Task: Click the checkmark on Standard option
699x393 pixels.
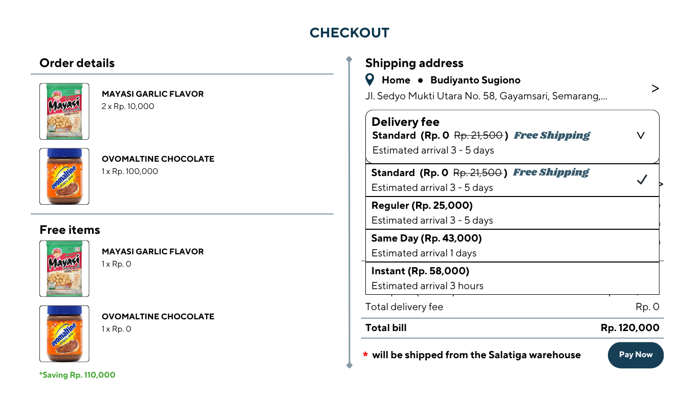Action: 642,180
